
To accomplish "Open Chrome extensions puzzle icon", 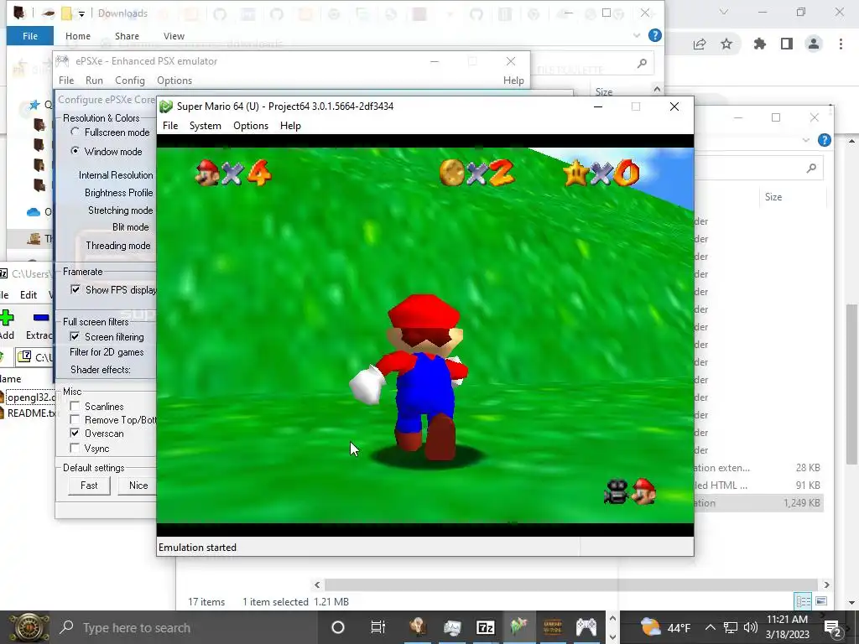I will click(x=760, y=44).
